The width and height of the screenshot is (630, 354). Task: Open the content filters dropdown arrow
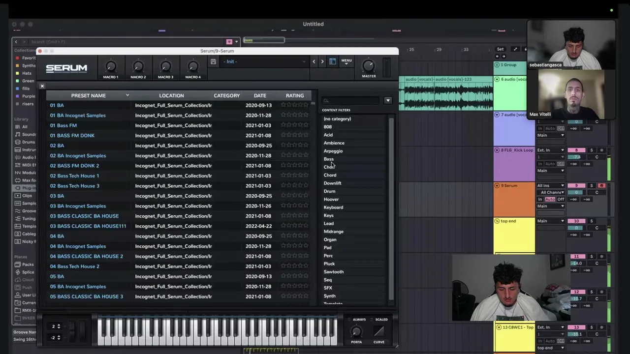coord(388,100)
